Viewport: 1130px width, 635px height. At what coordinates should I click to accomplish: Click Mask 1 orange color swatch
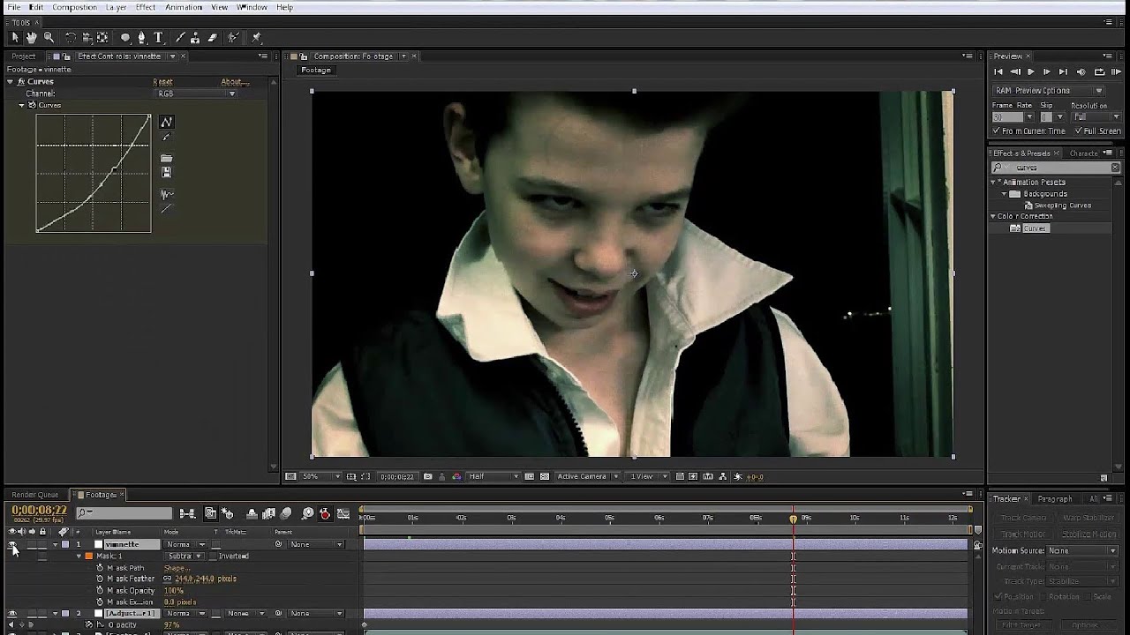click(x=88, y=557)
